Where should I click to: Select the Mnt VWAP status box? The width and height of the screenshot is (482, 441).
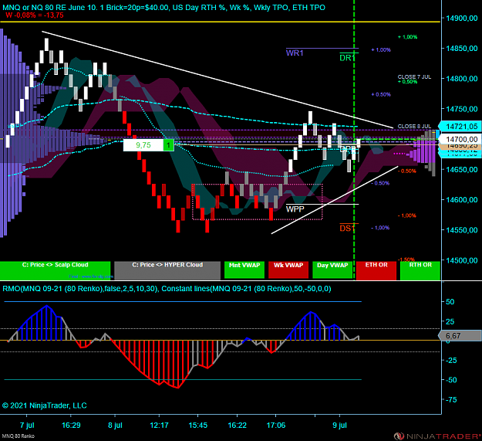[244, 270]
